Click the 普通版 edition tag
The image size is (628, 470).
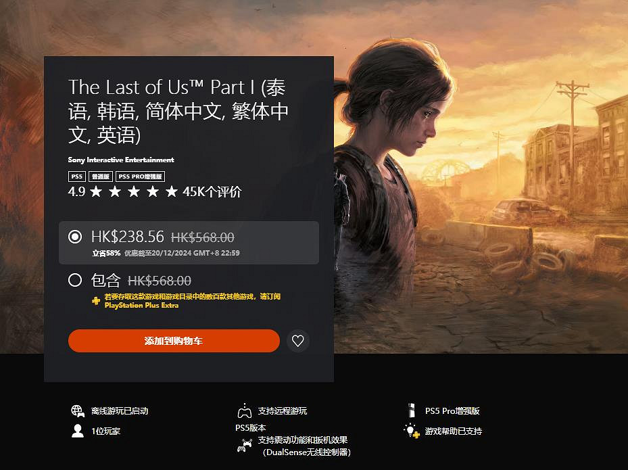pos(101,177)
